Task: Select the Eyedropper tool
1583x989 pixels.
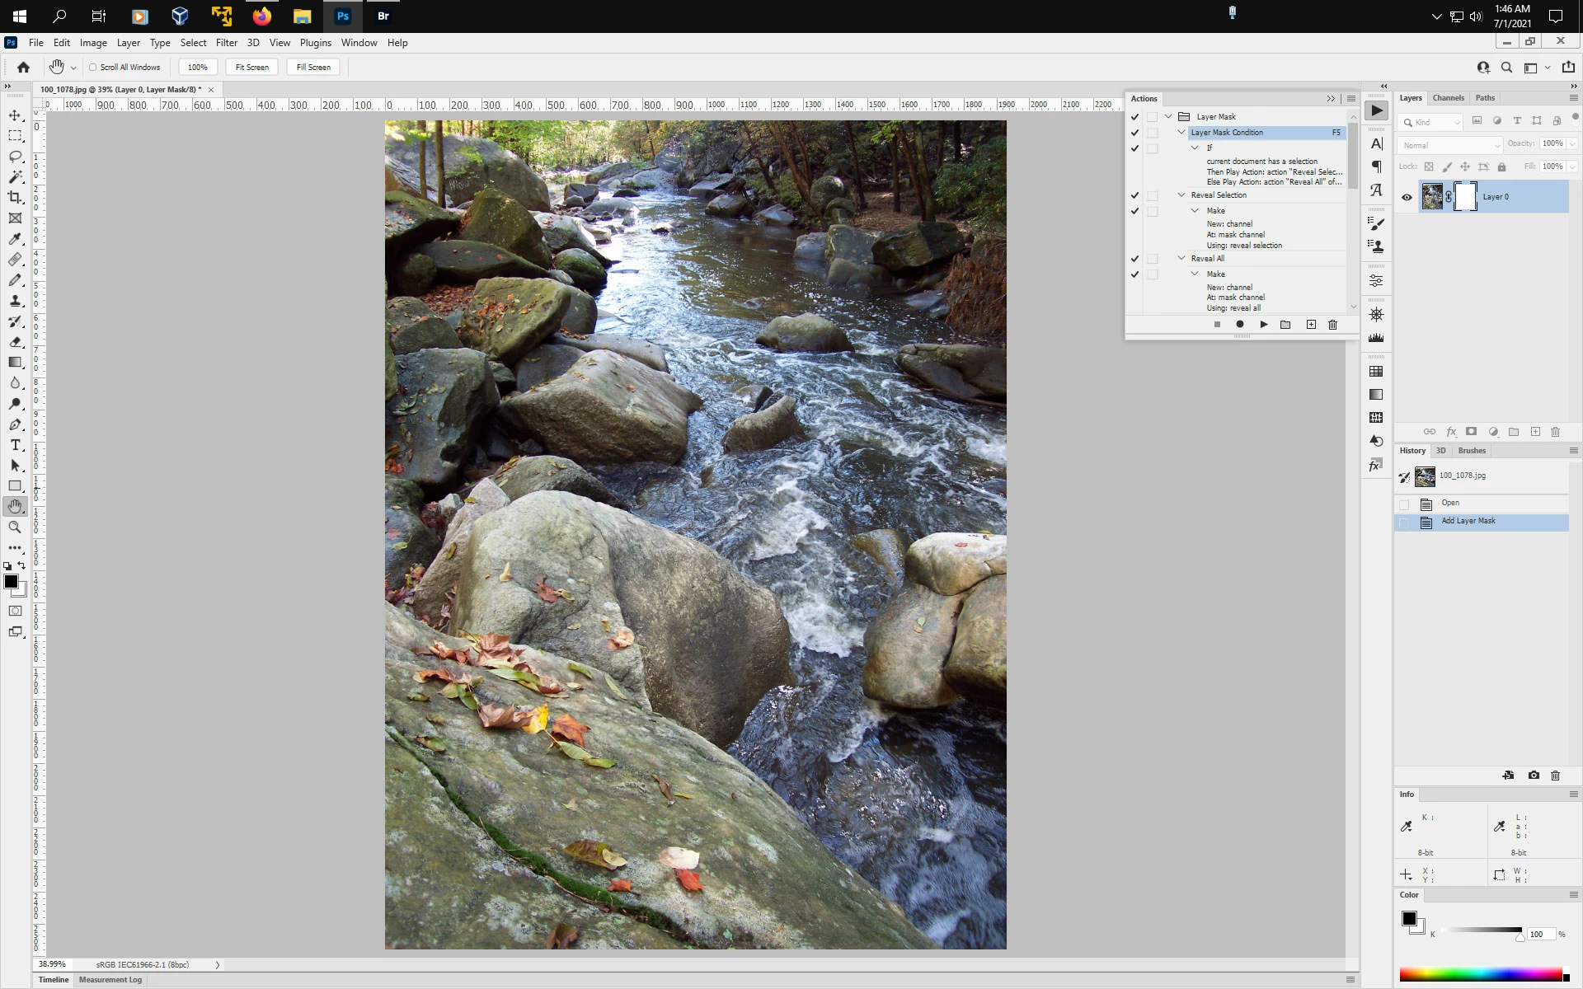Action: point(15,239)
